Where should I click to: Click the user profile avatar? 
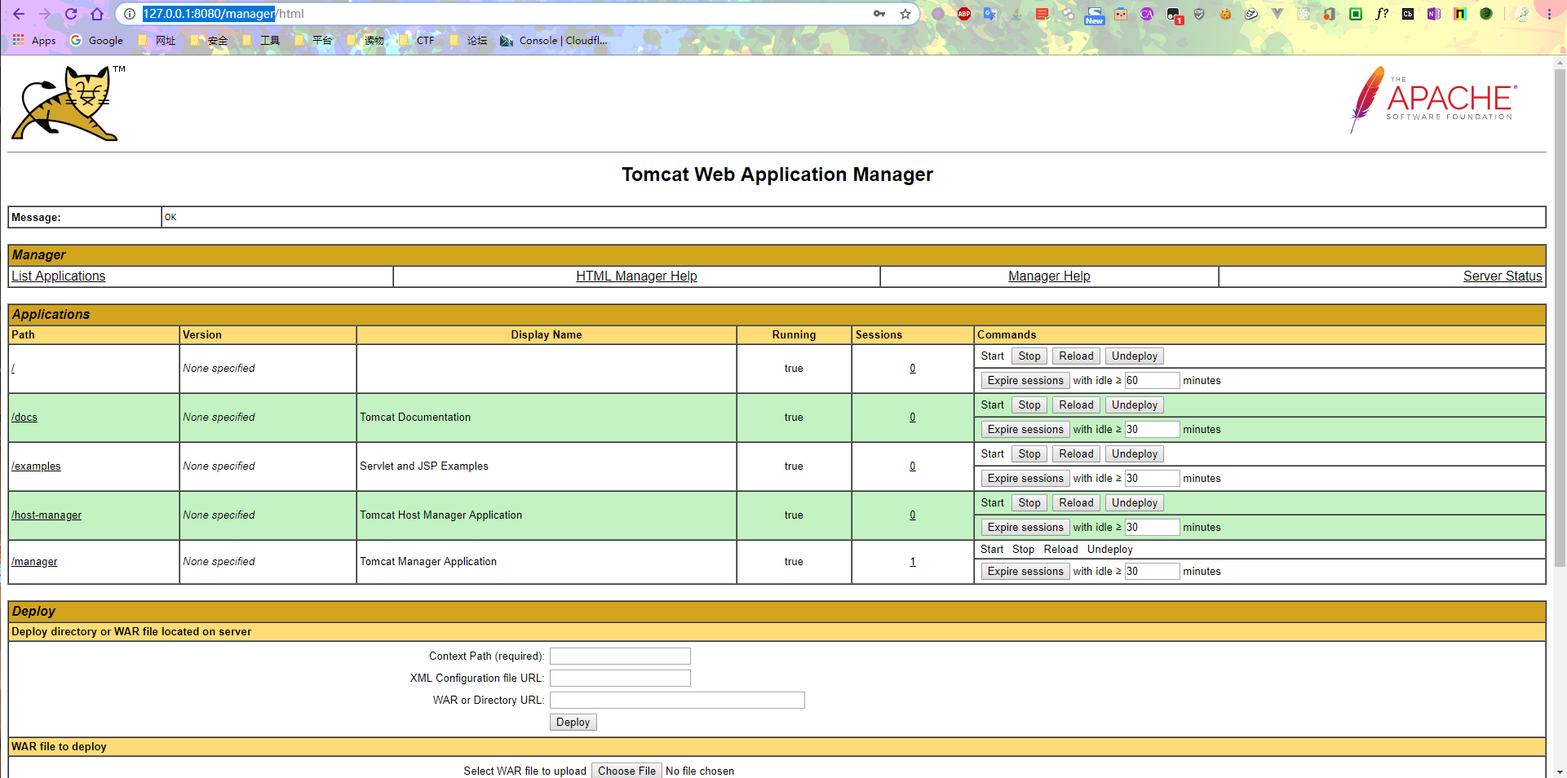[x=1522, y=14]
